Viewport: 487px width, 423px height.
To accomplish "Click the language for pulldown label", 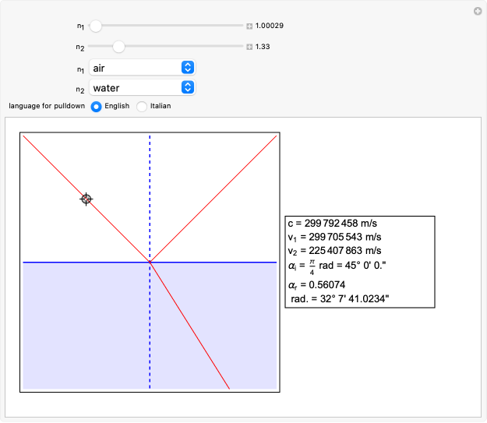I will tap(47, 106).
